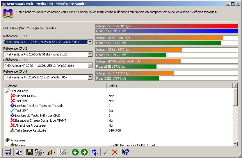Open the dropdown arrow beside the chart icon
Image resolution: width=242 pixels, height=158 pixels.
point(55,152)
